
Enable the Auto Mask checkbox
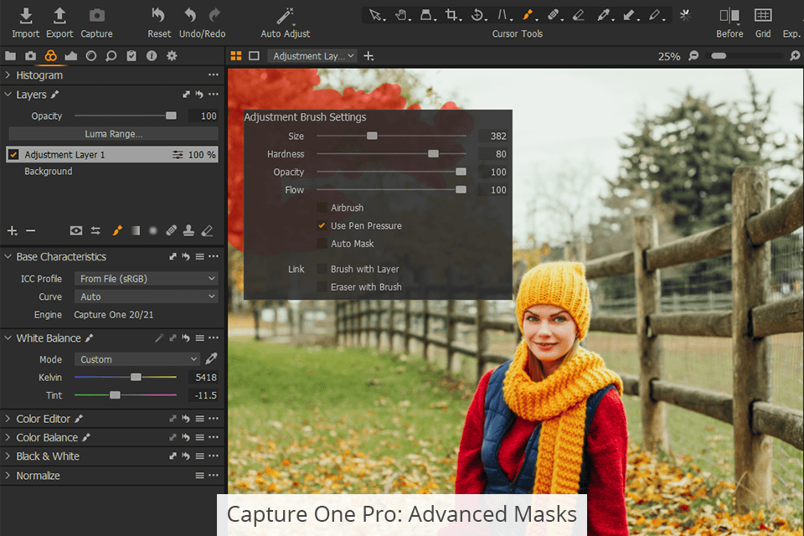tap(322, 244)
